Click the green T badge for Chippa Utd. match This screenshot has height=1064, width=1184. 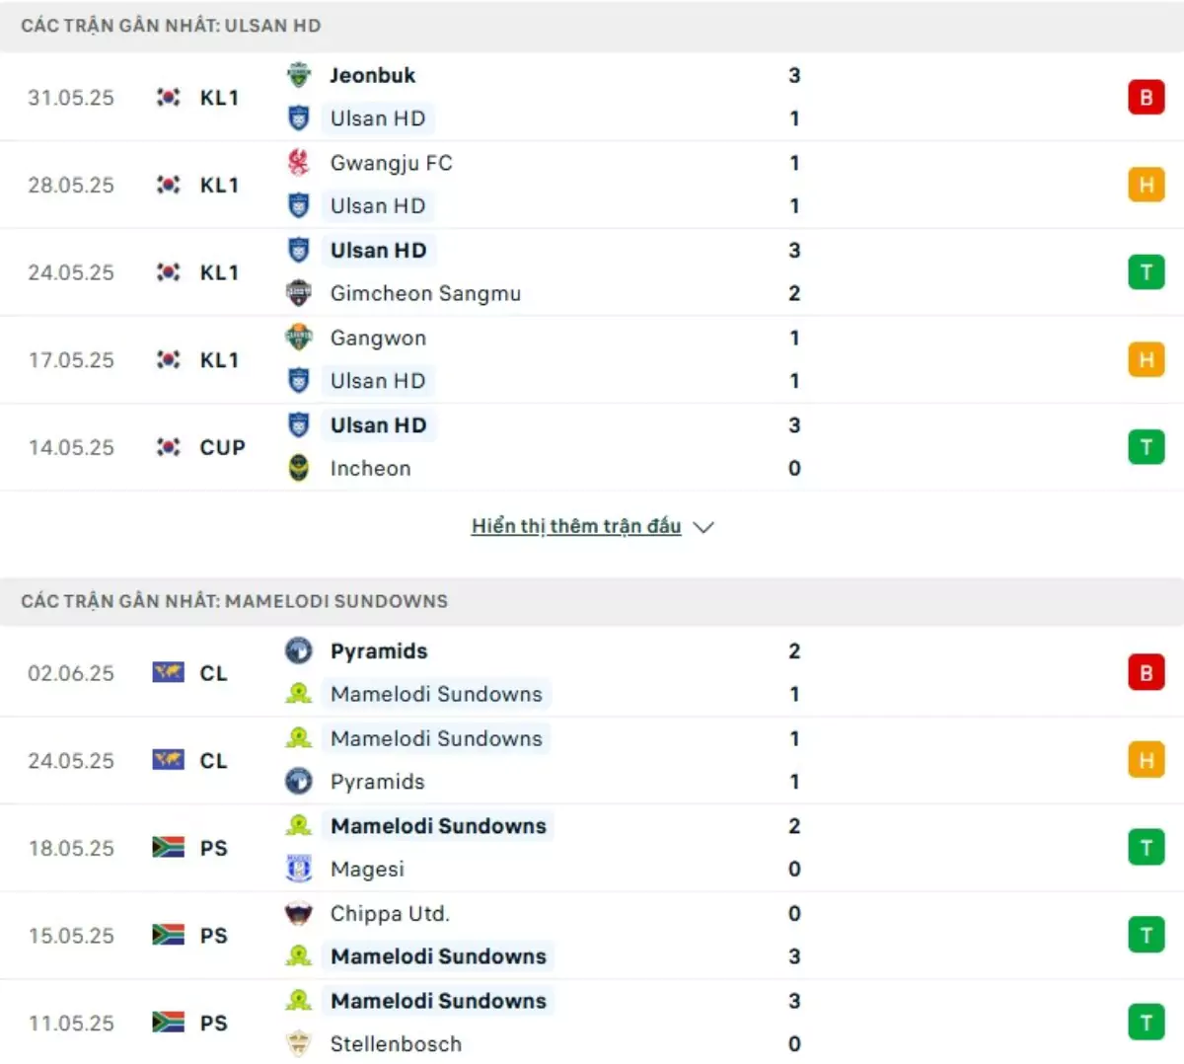[x=1147, y=935]
